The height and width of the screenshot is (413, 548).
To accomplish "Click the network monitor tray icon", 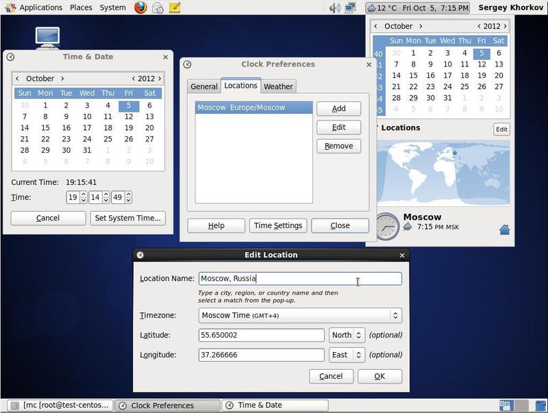I will coord(350,8).
